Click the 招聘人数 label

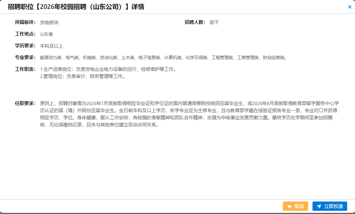pyautogui.click(x=195, y=22)
